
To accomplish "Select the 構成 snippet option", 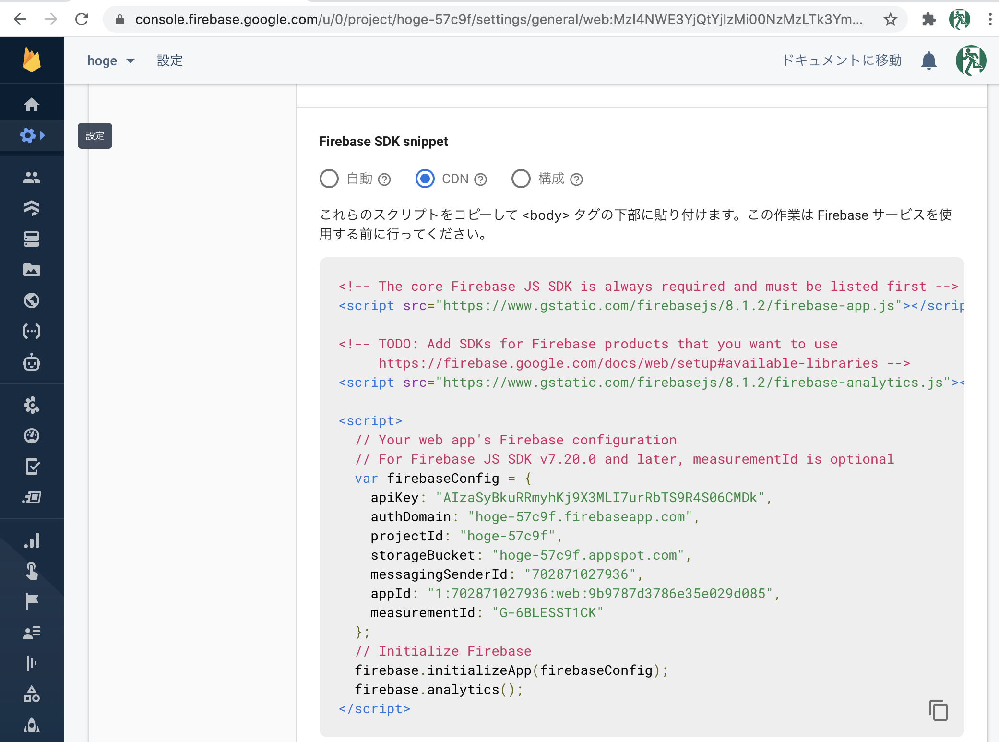I will point(521,179).
